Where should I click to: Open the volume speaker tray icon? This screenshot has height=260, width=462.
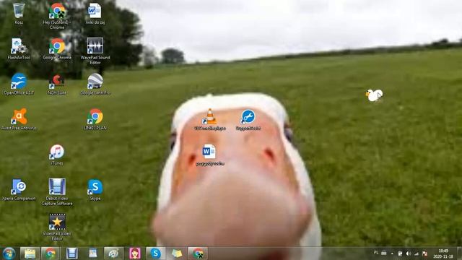click(x=409, y=253)
